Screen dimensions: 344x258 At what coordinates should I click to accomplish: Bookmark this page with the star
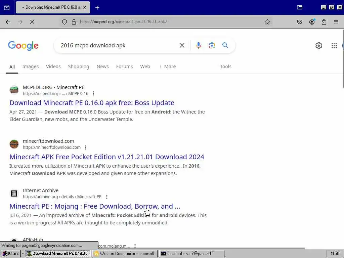point(267,22)
